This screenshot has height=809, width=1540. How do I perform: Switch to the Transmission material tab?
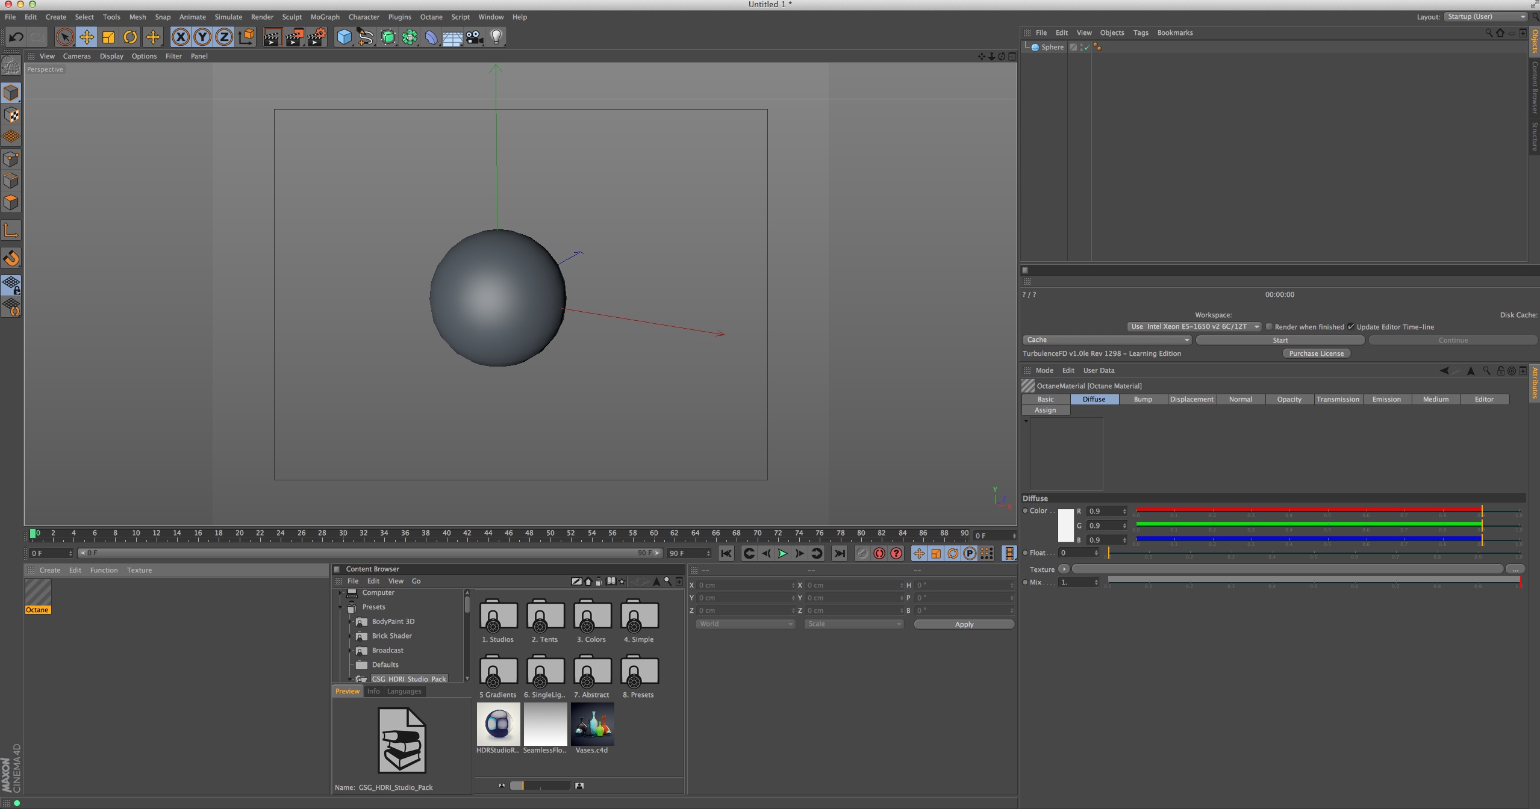pos(1337,399)
